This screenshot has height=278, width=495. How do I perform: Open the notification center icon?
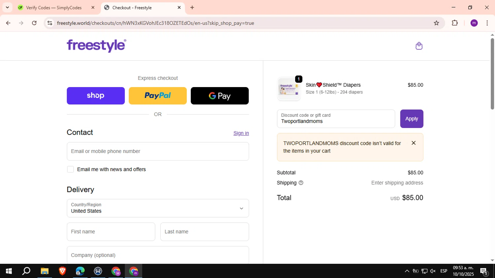tap(484, 271)
